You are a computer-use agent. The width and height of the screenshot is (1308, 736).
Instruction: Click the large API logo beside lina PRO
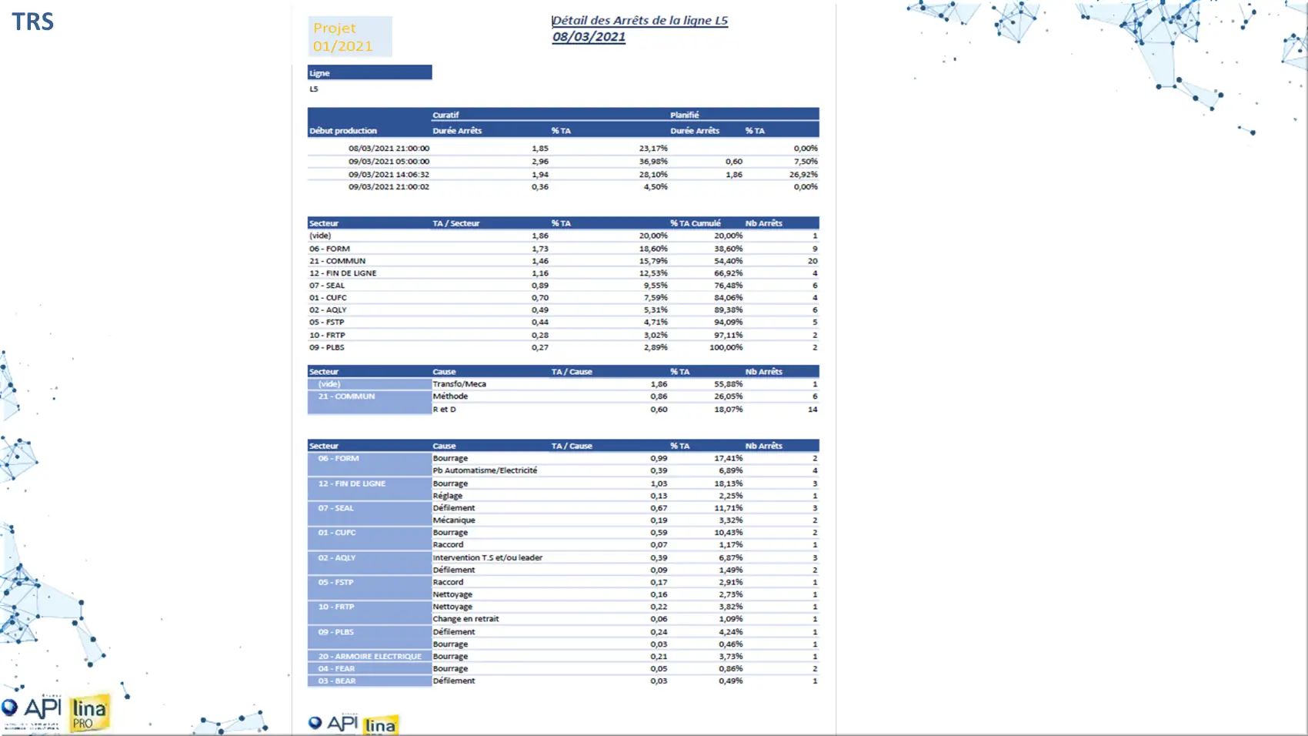point(32,709)
